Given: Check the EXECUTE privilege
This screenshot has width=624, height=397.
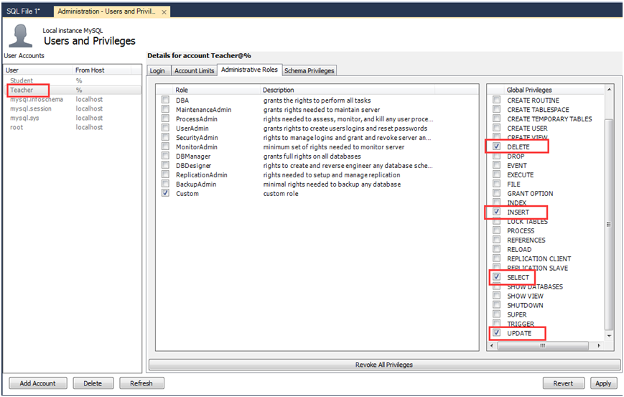Looking at the screenshot, I should (x=497, y=174).
